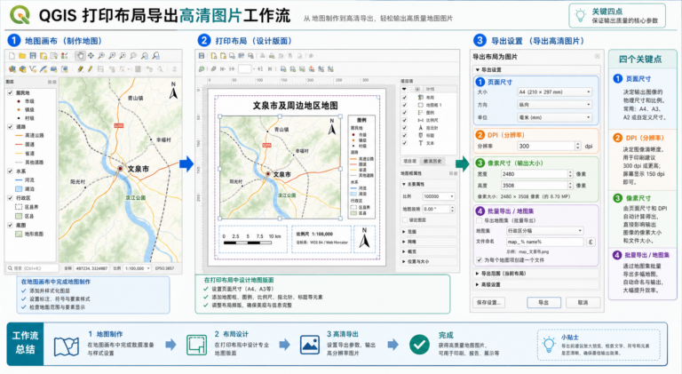Click the 区县 green swatch in Layers panel

point(19,216)
